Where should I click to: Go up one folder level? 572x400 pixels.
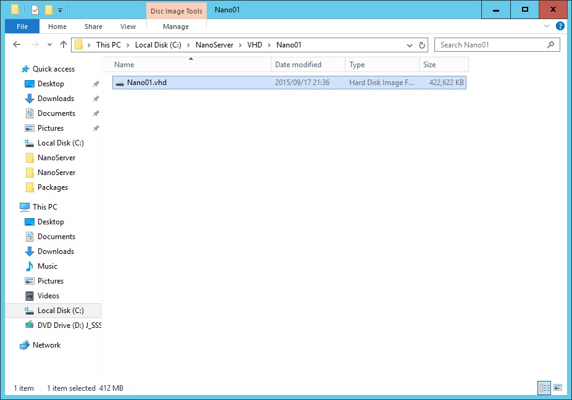(x=64, y=44)
